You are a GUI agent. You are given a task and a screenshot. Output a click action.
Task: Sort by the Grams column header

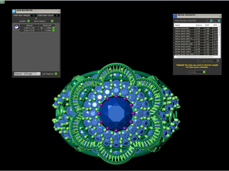tap(199, 25)
